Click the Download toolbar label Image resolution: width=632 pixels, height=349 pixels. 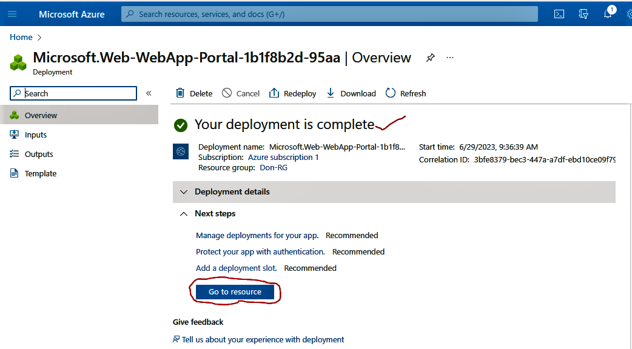click(358, 93)
